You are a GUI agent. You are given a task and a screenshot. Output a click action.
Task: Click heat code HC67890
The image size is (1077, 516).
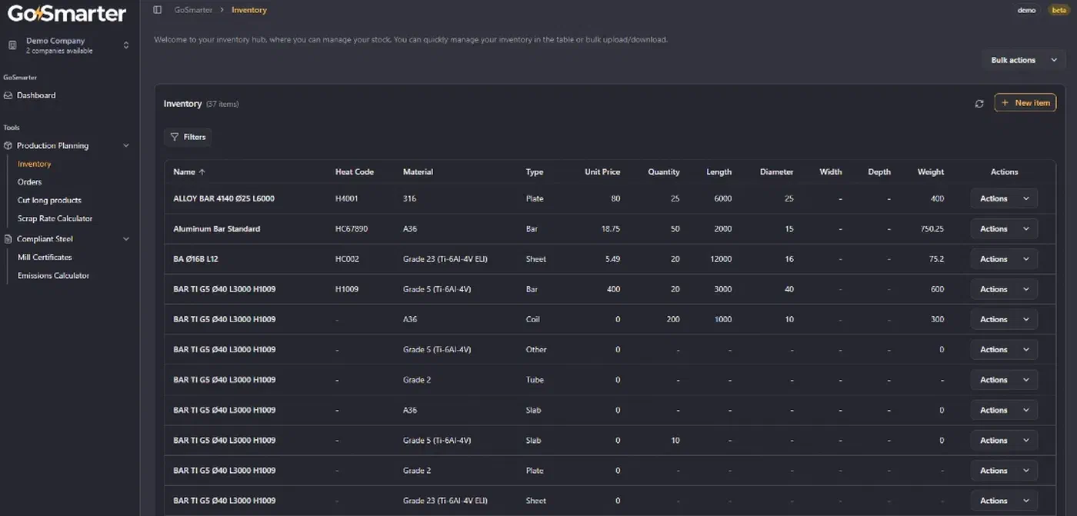352,229
